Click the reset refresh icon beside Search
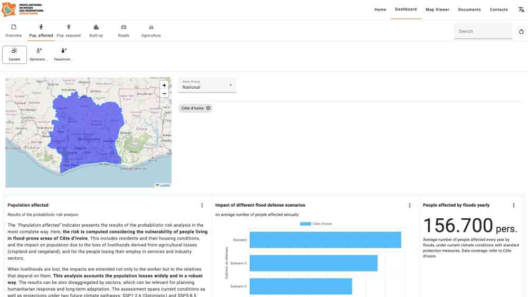 pos(521,31)
